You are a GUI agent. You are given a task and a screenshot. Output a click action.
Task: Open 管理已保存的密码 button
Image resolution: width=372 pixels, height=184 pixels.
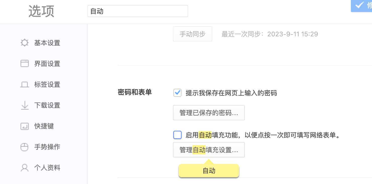coord(209,113)
